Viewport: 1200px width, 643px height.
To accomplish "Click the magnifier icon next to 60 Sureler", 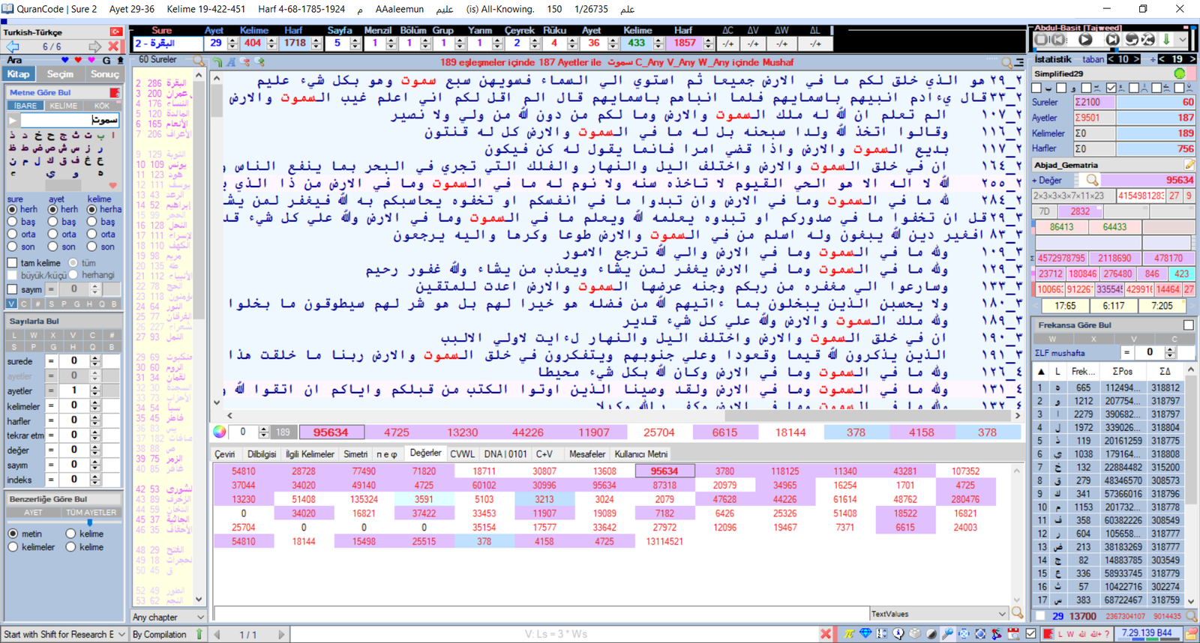I will 199,60.
